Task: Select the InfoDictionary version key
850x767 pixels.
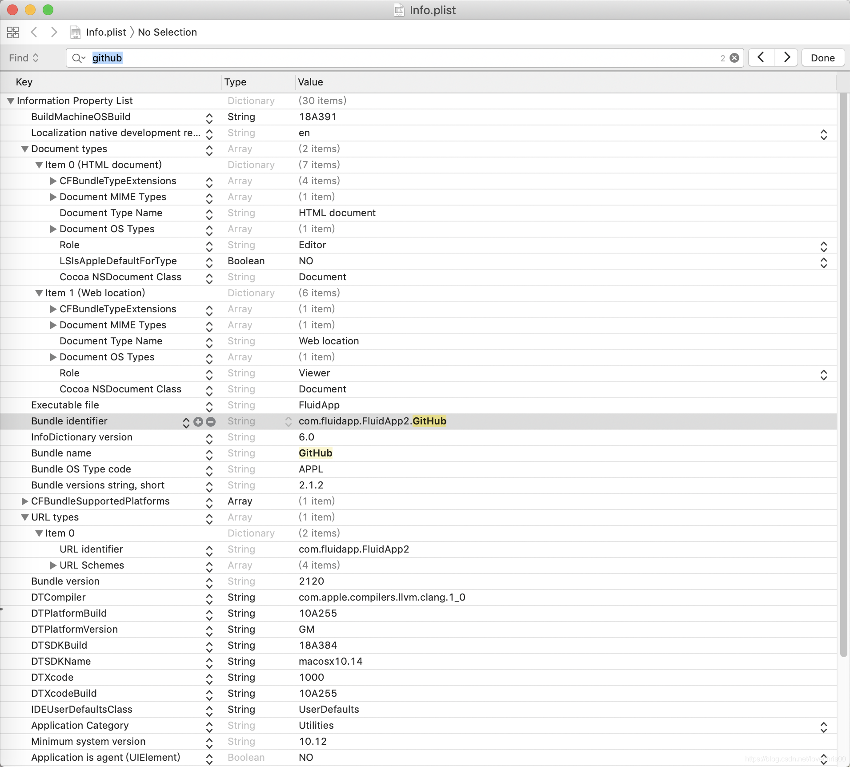Action: [82, 437]
